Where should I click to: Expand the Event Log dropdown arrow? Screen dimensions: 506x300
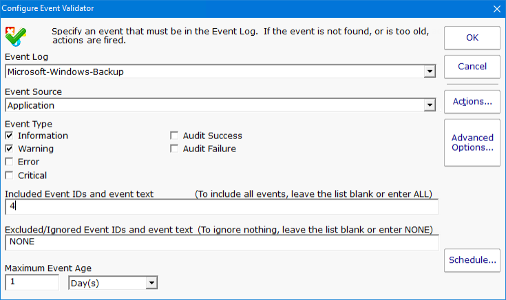pos(430,72)
